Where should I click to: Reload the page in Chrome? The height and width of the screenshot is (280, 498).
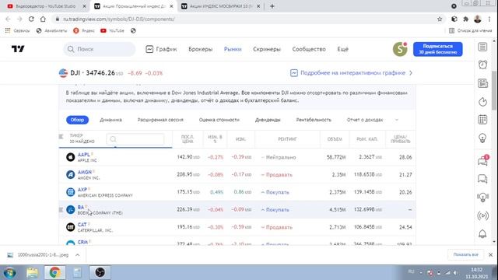point(31,19)
